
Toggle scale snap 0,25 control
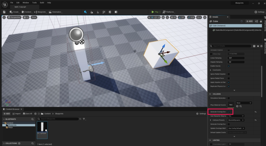coord(191,17)
